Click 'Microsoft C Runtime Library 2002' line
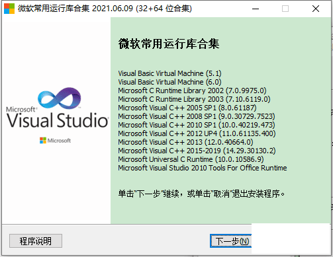 click(192, 91)
